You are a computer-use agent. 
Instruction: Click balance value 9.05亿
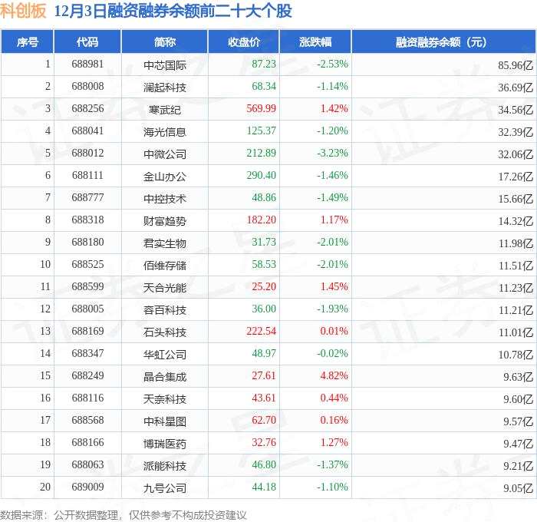coord(518,488)
